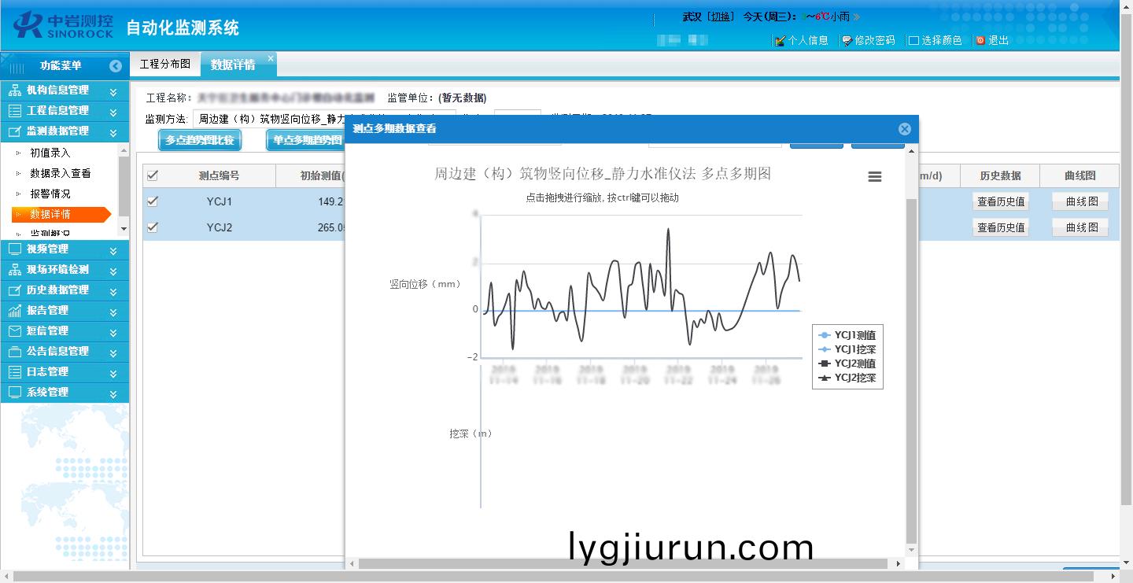The height and width of the screenshot is (583, 1133).
Task: Collapse the 功能菜单 sidebar arrow icon
Action: (116, 66)
